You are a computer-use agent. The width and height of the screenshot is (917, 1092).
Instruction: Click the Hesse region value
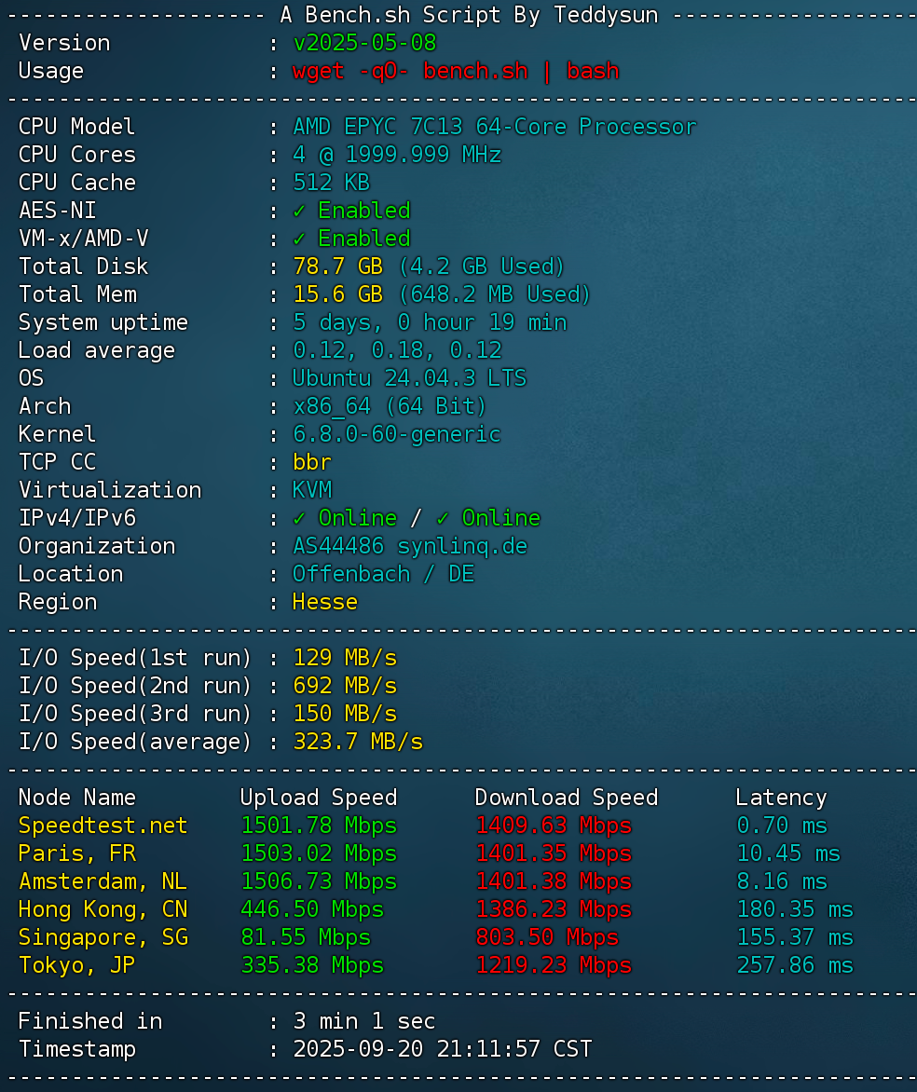(325, 602)
